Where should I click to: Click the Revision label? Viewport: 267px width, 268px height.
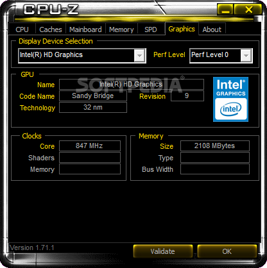pyautogui.click(x=152, y=96)
